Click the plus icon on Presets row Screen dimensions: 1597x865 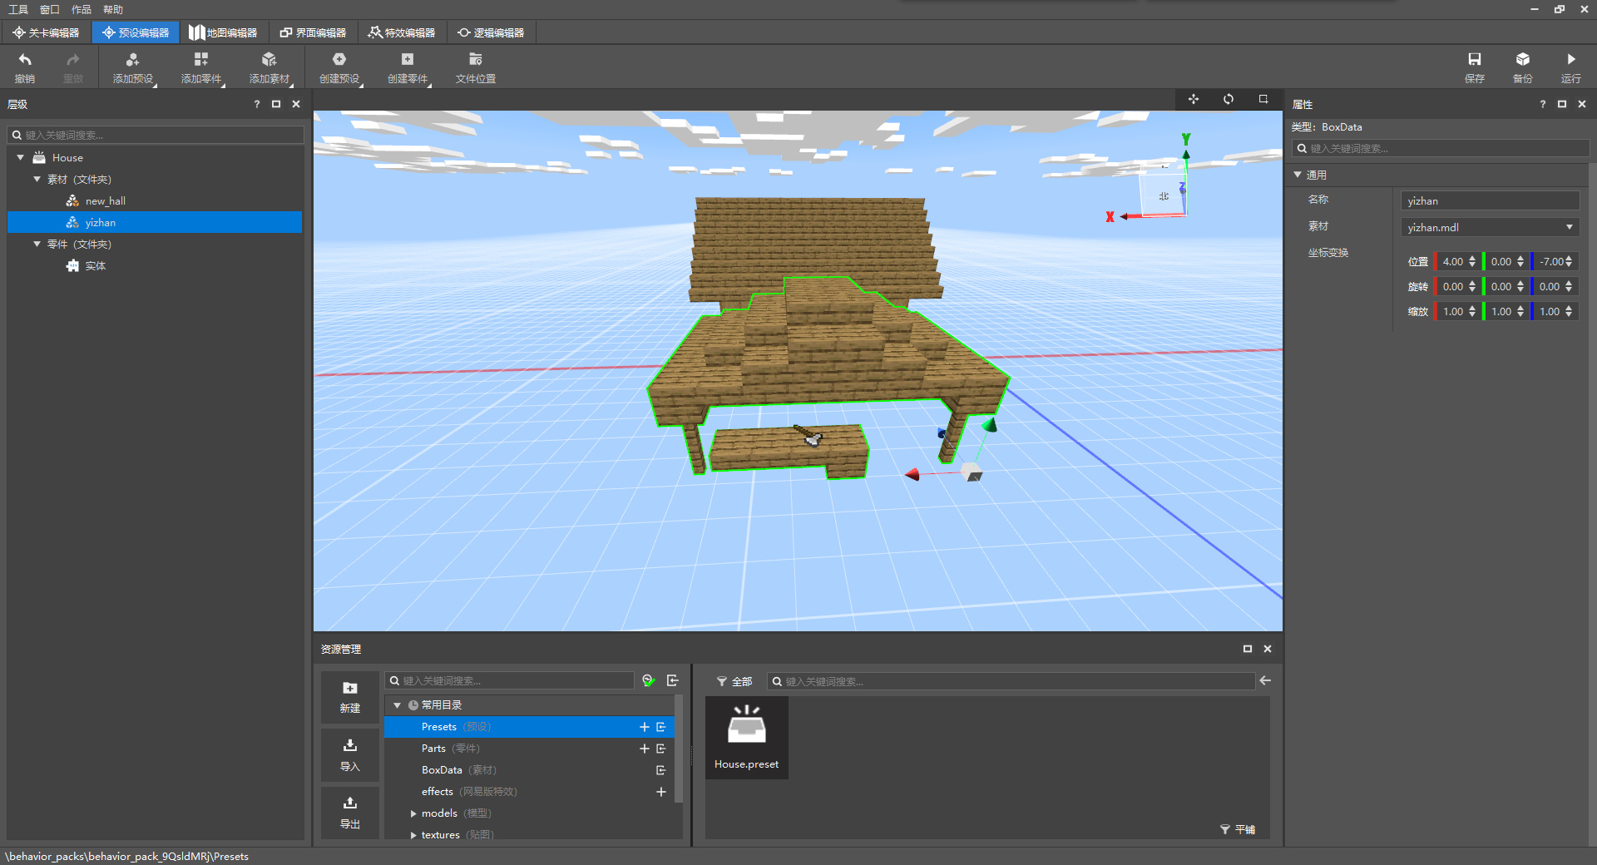(644, 727)
